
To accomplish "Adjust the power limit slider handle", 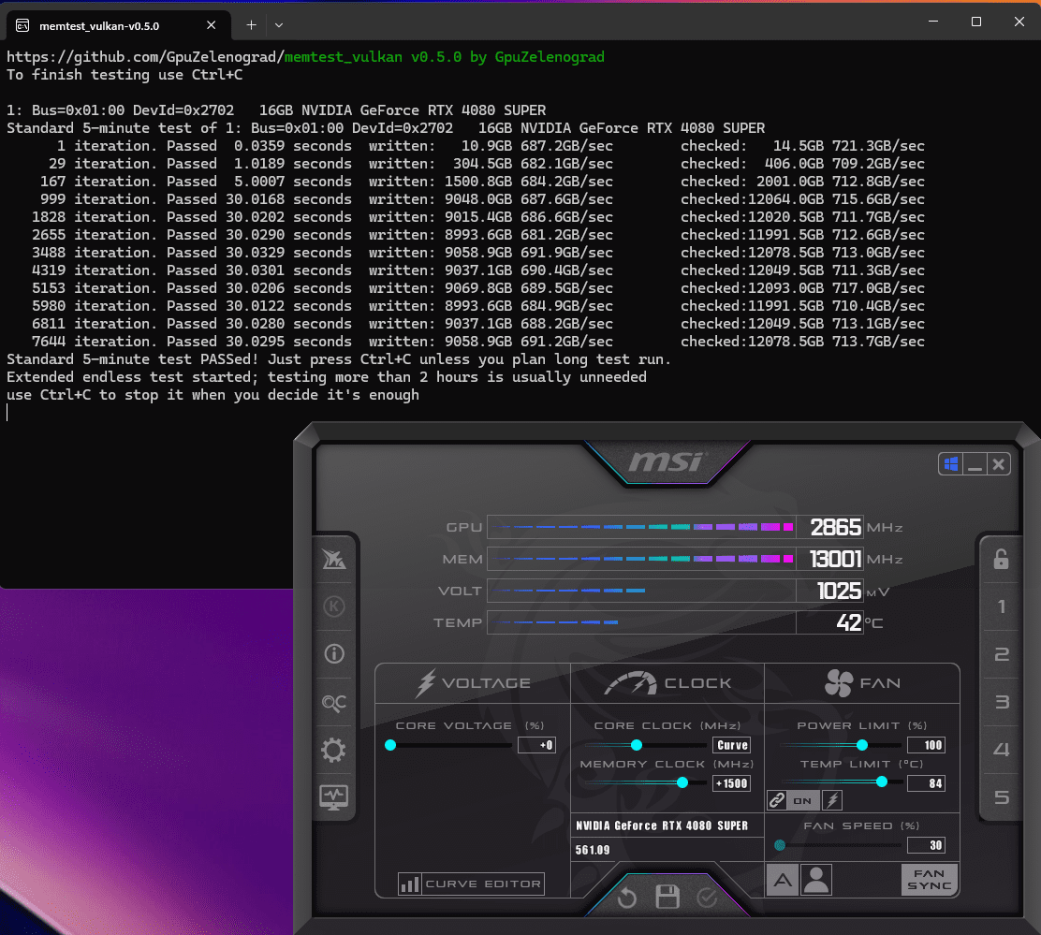I will (862, 745).
